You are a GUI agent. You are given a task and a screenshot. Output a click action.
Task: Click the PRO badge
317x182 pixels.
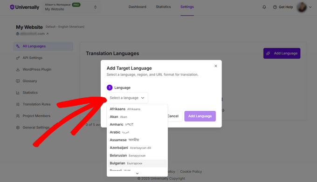76,5
